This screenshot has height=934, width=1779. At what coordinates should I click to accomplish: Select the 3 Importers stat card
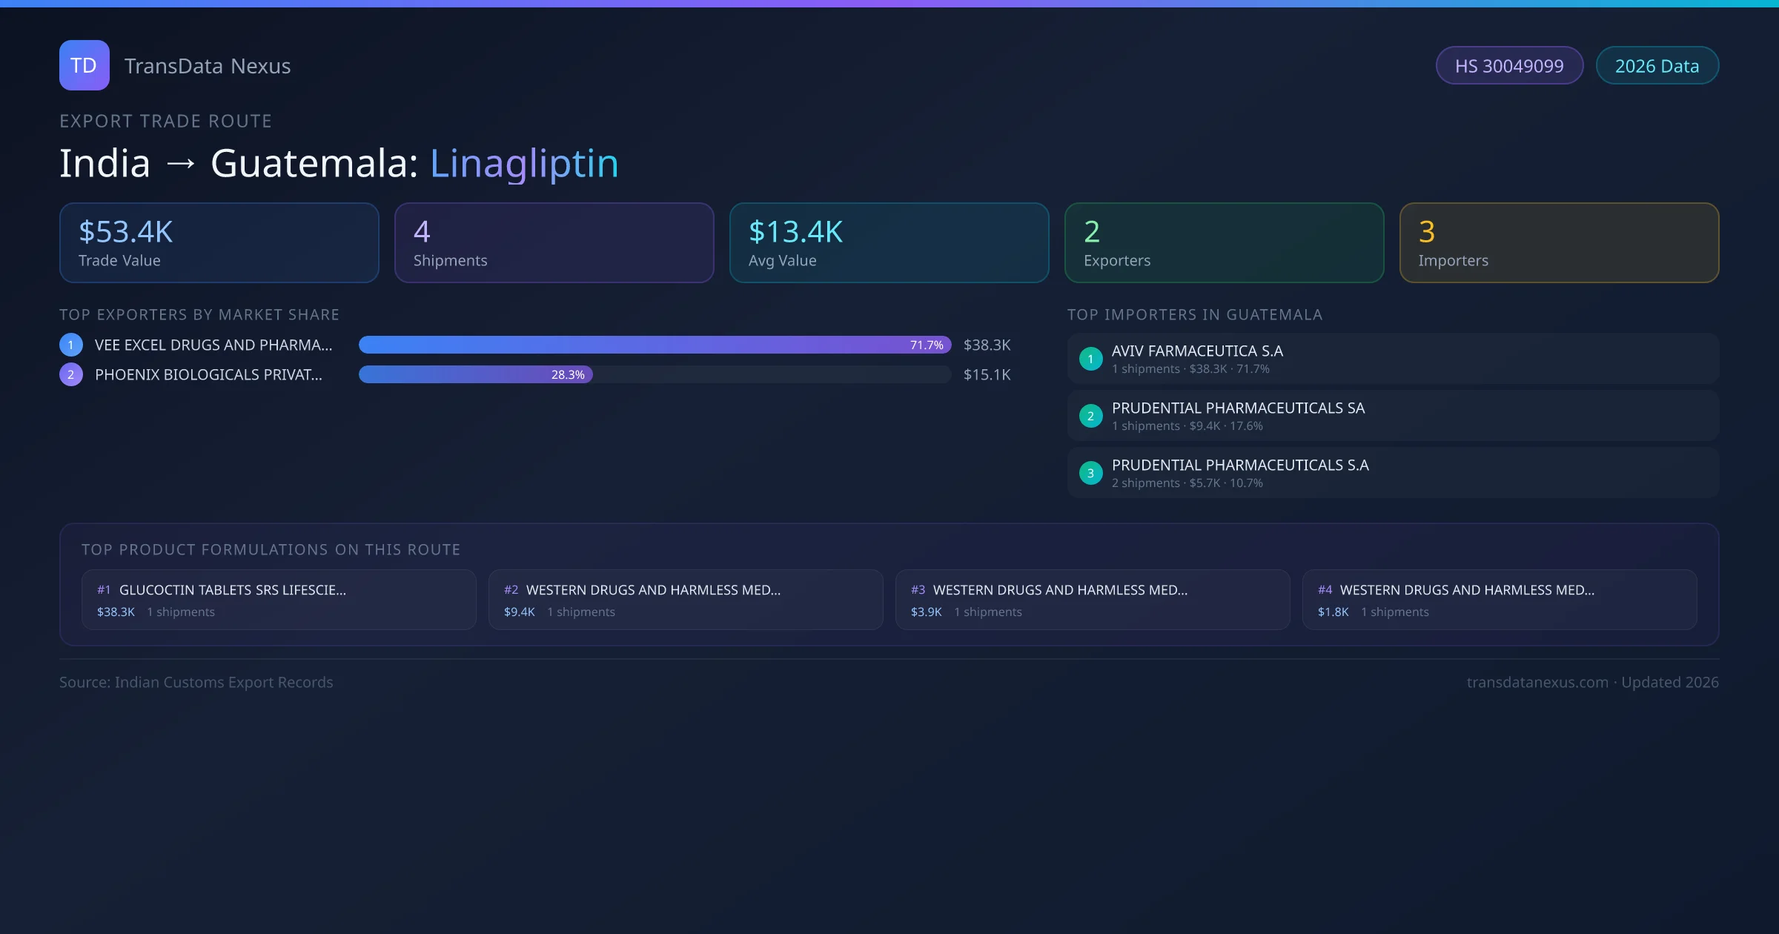(x=1559, y=243)
